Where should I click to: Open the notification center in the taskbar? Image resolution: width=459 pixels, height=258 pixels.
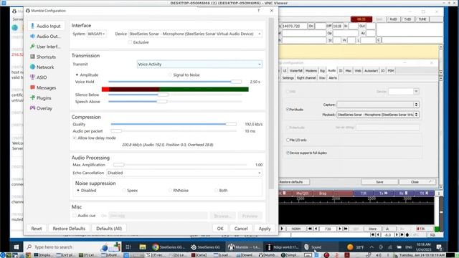coord(439,247)
